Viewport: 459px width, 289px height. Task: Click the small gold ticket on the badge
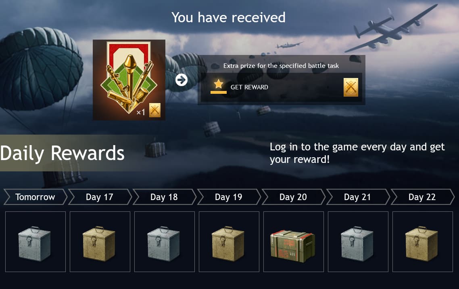[x=154, y=110]
